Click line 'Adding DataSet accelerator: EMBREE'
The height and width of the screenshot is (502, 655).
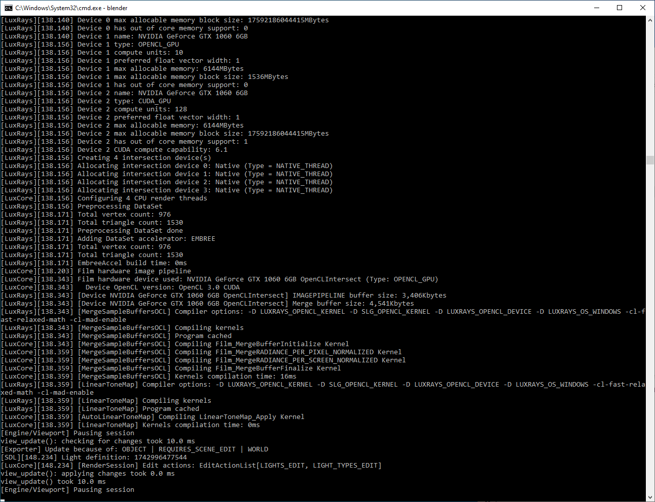pyautogui.click(x=108, y=239)
